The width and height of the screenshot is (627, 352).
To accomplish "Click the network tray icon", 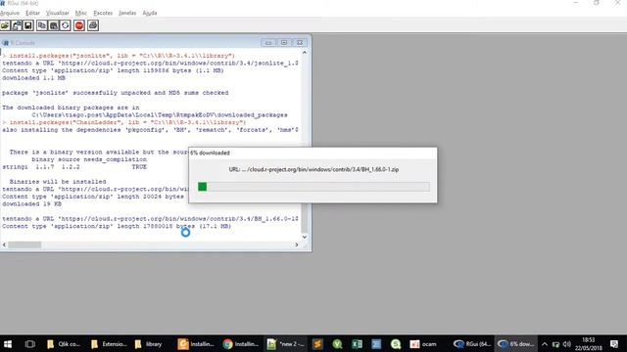I will tap(555, 343).
